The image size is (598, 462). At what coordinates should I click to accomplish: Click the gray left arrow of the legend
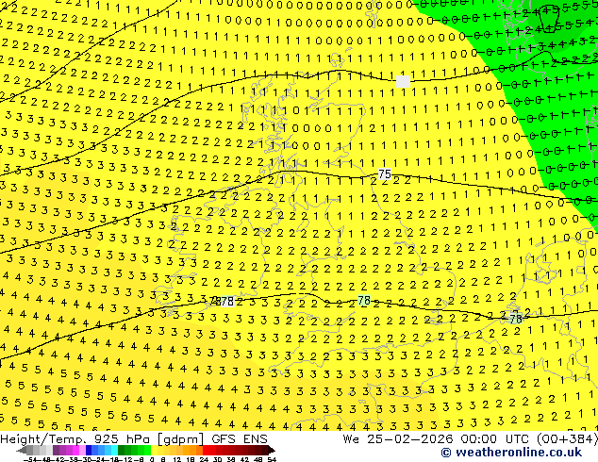(x=22, y=450)
